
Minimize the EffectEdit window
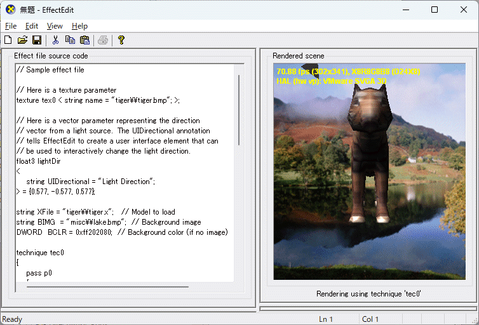tap(406, 10)
